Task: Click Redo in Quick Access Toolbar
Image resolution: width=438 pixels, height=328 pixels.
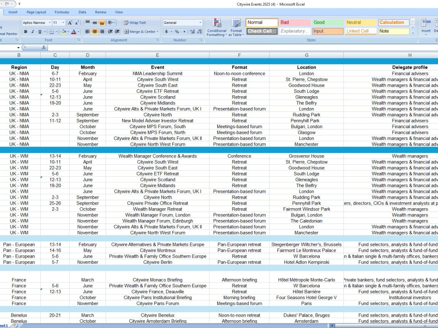Action: [7, 4]
